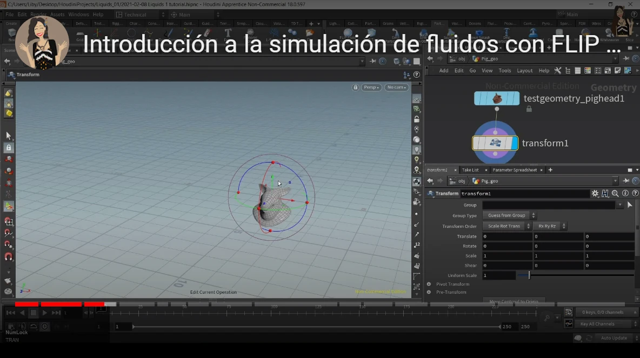
Task: Select the arrow Select tool in viewport toolbar
Action: [9, 136]
